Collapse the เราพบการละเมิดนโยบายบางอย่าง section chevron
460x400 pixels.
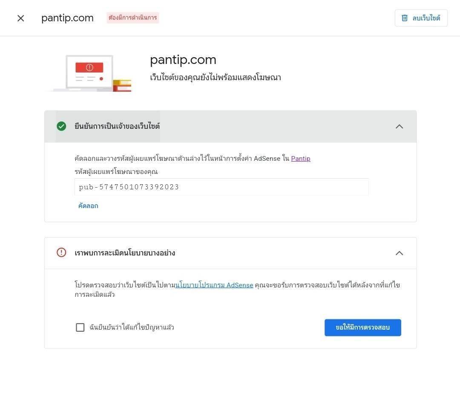tap(399, 253)
